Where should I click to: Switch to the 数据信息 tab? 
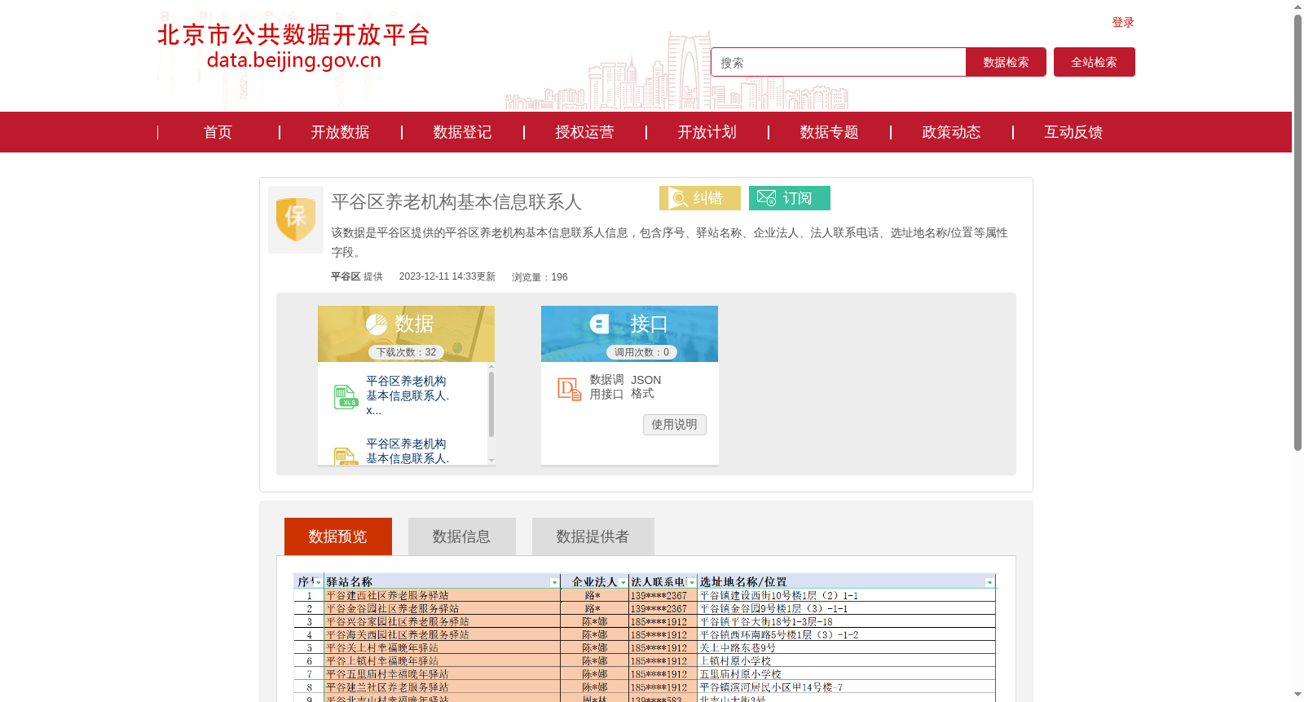(461, 536)
